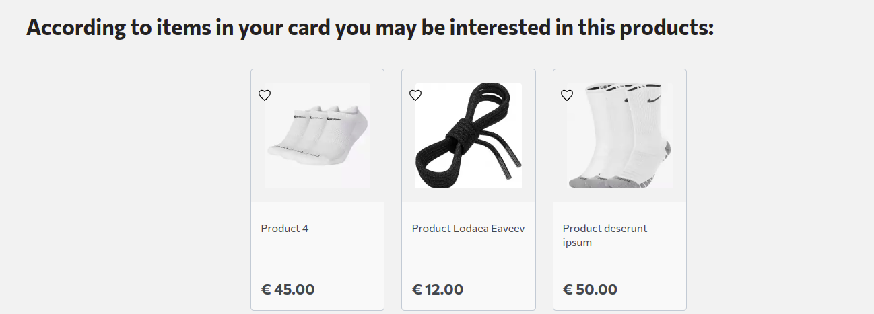The width and height of the screenshot is (874, 314).
Task: Go to Product Lodaea Eaveev page
Action: (468, 229)
